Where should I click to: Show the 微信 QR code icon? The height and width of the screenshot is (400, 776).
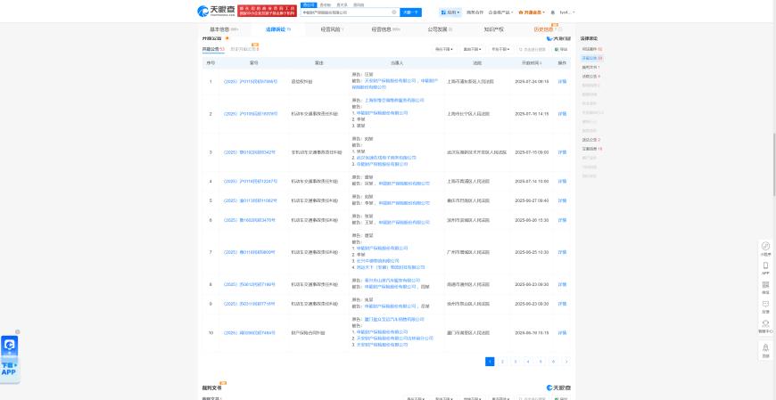point(765,287)
